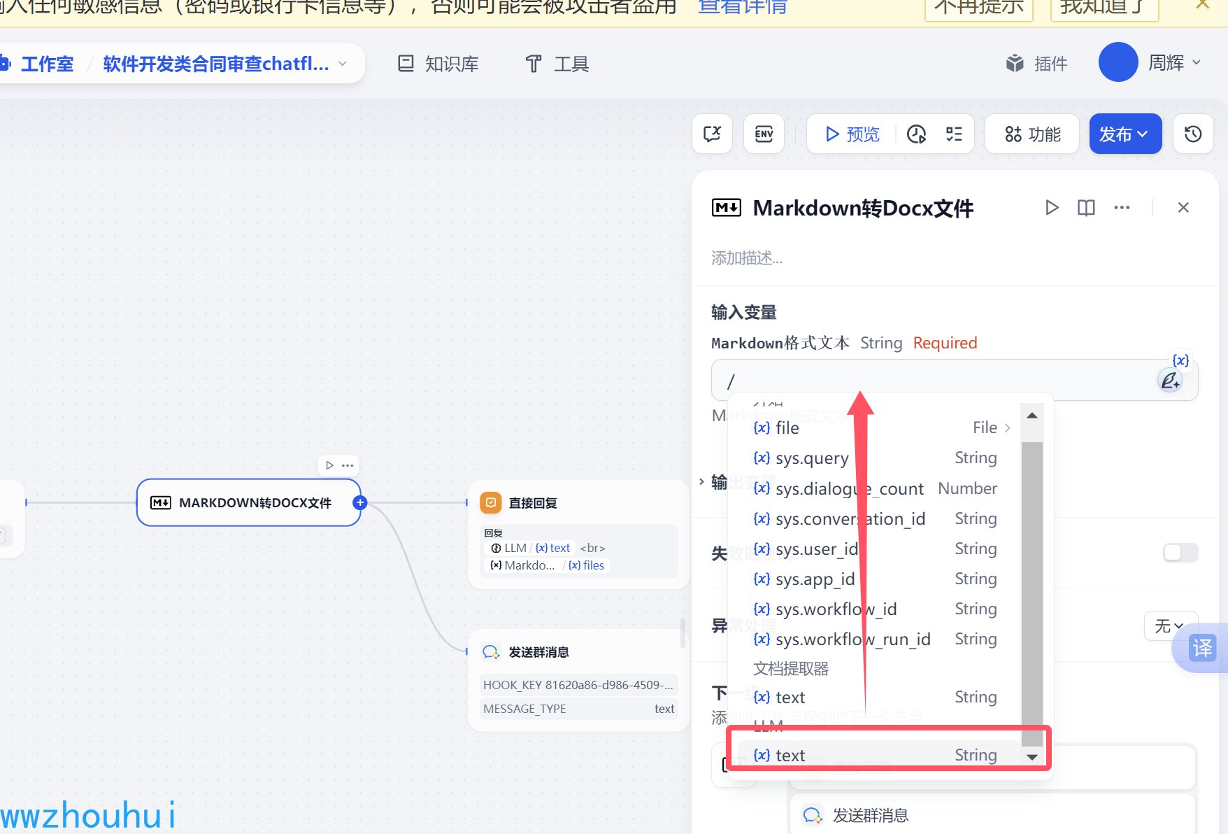Click the prompt generator pen icon
This screenshot has height=834, width=1228.
pos(1170,381)
